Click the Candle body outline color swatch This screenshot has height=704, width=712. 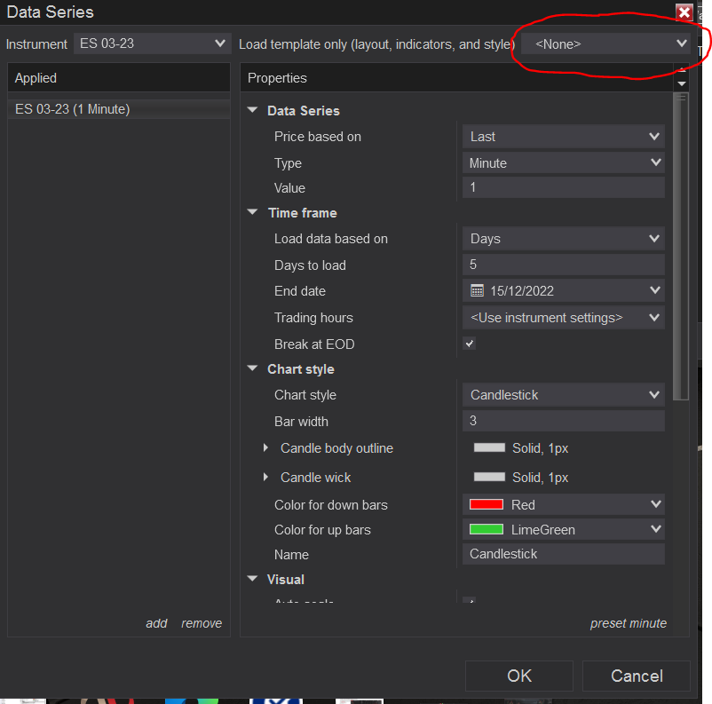pyautogui.click(x=489, y=447)
